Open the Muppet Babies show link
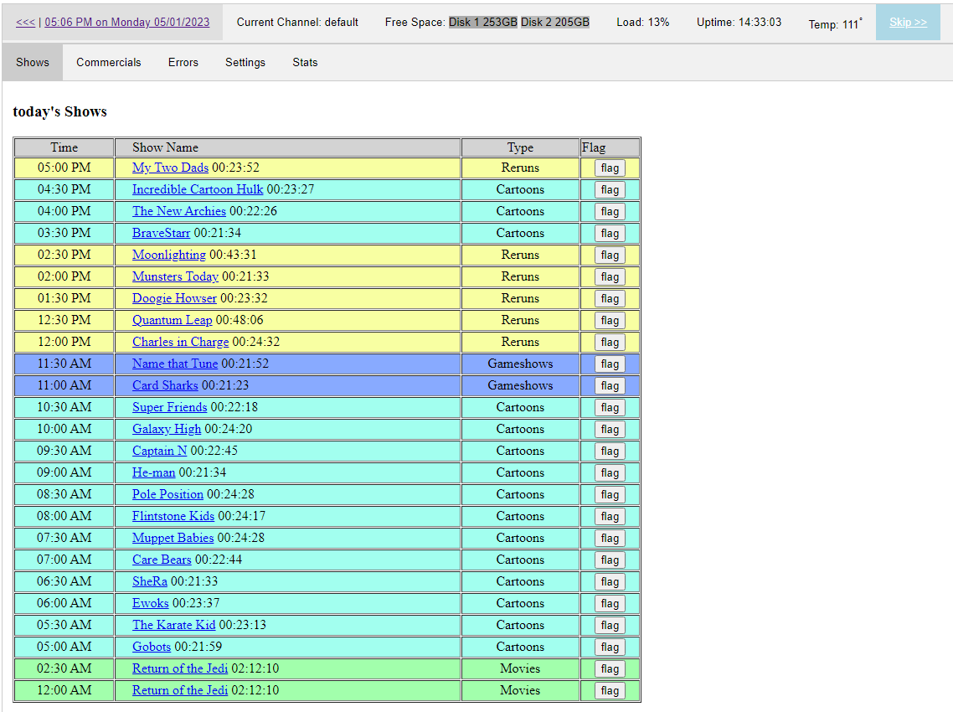 coord(173,538)
